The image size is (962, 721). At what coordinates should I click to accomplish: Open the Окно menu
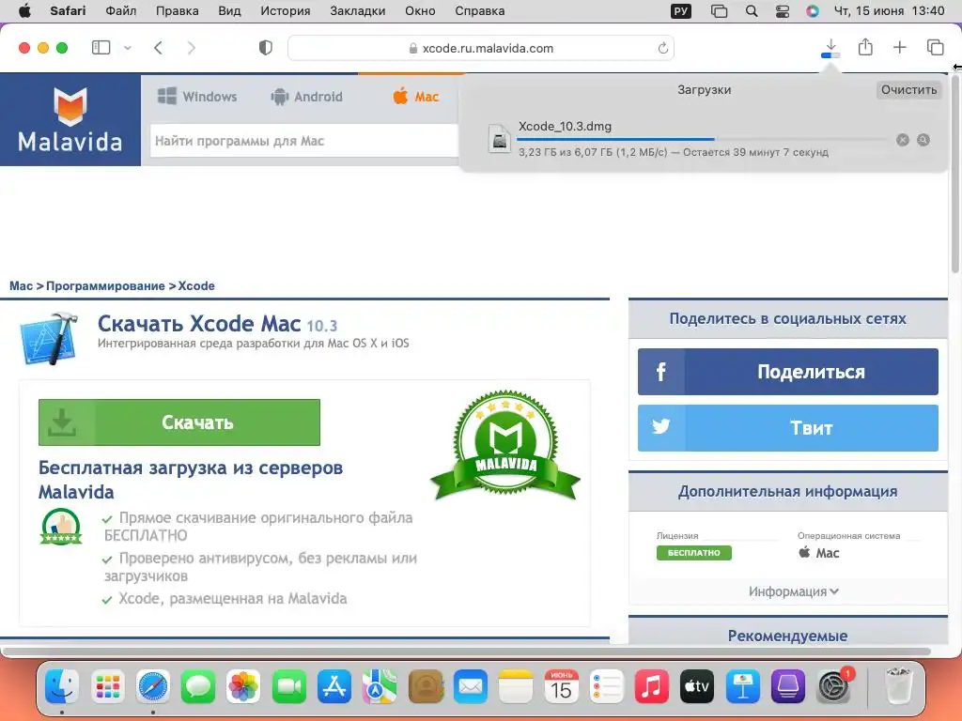point(420,11)
